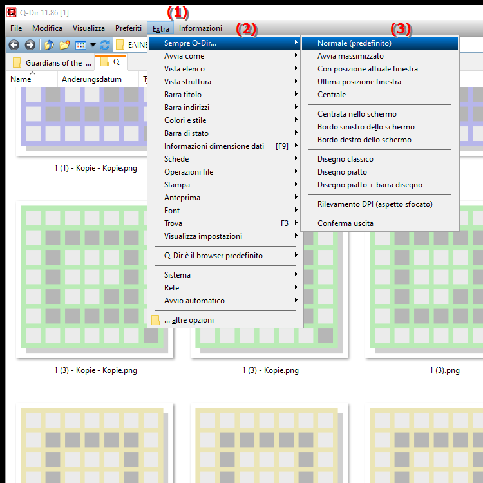The width and height of the screenshot is (483, 483).
Task: Choose Disegno piatto
Action: (x=380, y=172)
